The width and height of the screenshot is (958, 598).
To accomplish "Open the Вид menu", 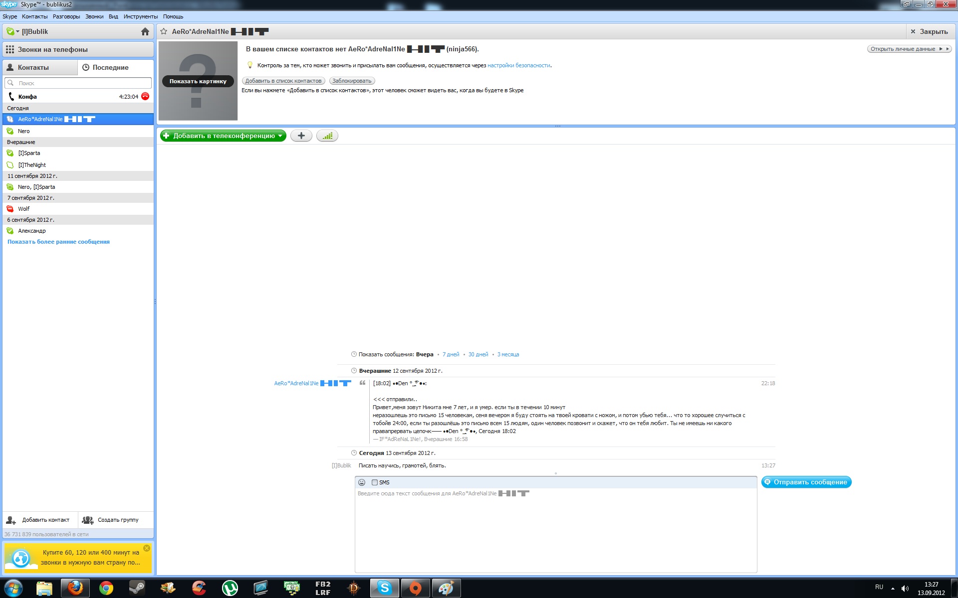I will pos(113,16).
